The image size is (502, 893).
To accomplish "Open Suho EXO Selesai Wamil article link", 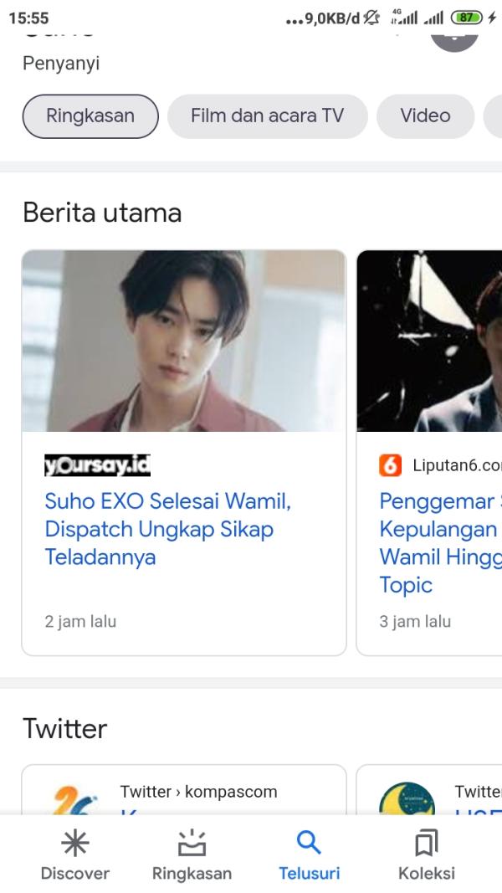I will (167, 529).
